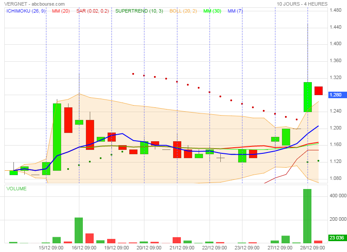Click the 1.120 price axis label

[x=335, y=161]
